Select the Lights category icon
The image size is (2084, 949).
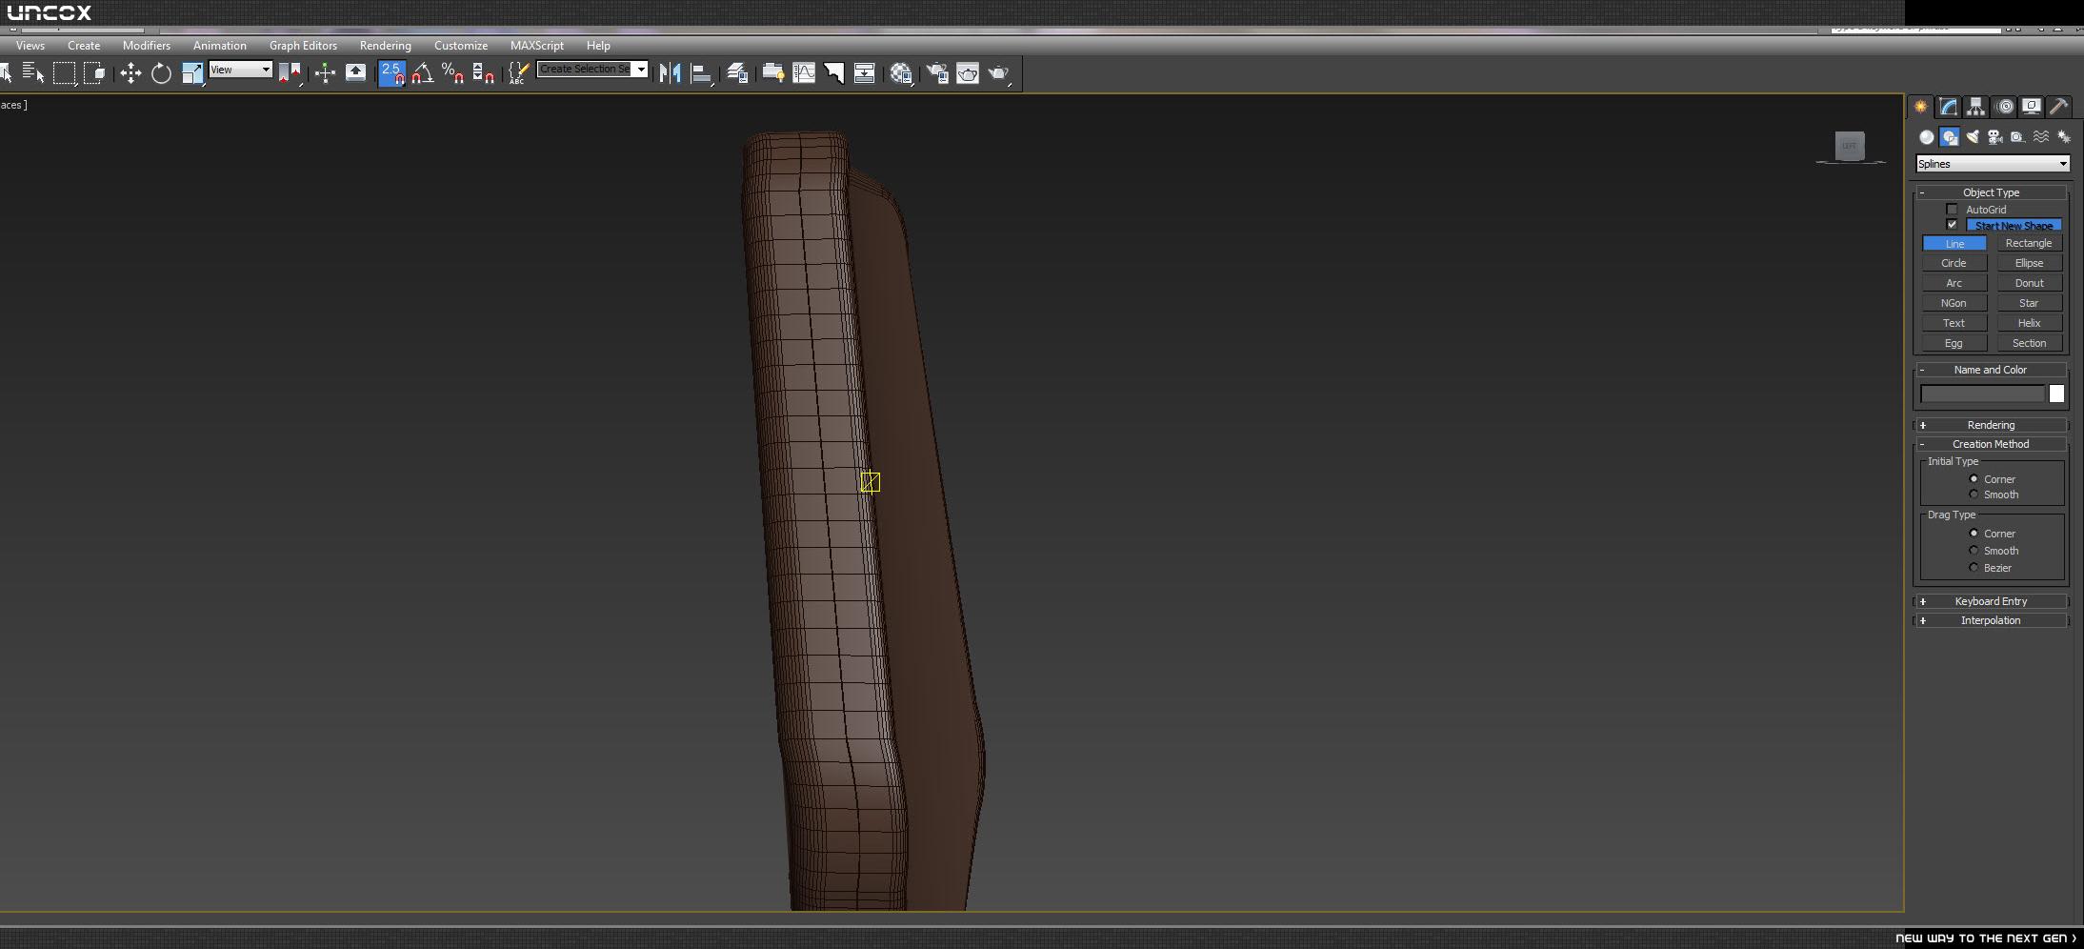coord(1973,137)
